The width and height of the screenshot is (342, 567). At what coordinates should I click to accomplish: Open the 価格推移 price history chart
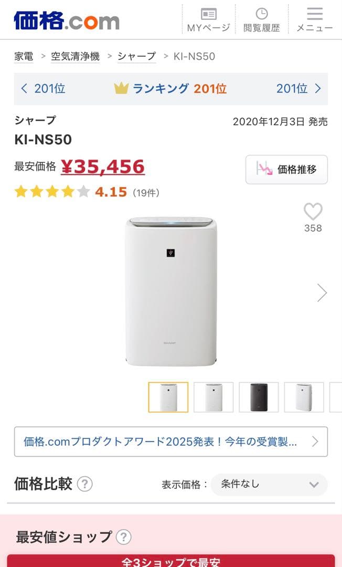coord(286,169)
